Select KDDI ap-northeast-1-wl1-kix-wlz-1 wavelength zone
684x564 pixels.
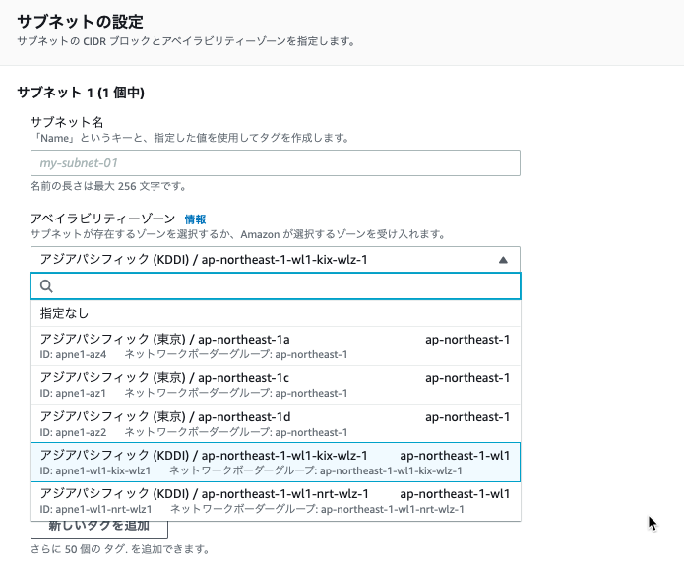[x=276, y=463]
